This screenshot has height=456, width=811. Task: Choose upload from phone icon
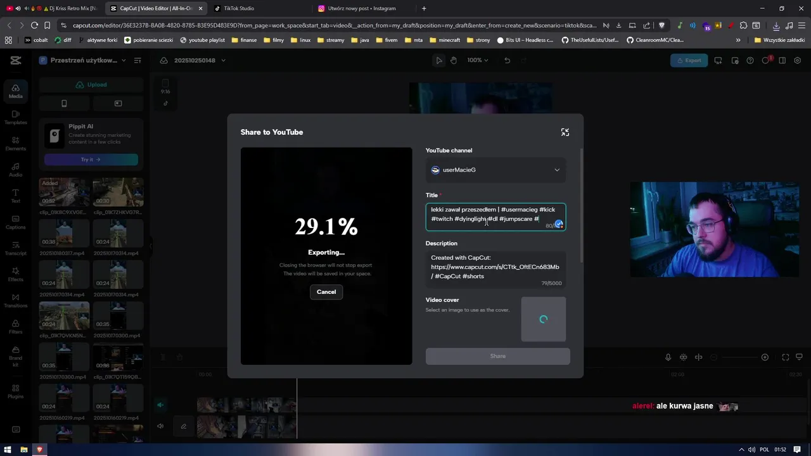(64, 103)
